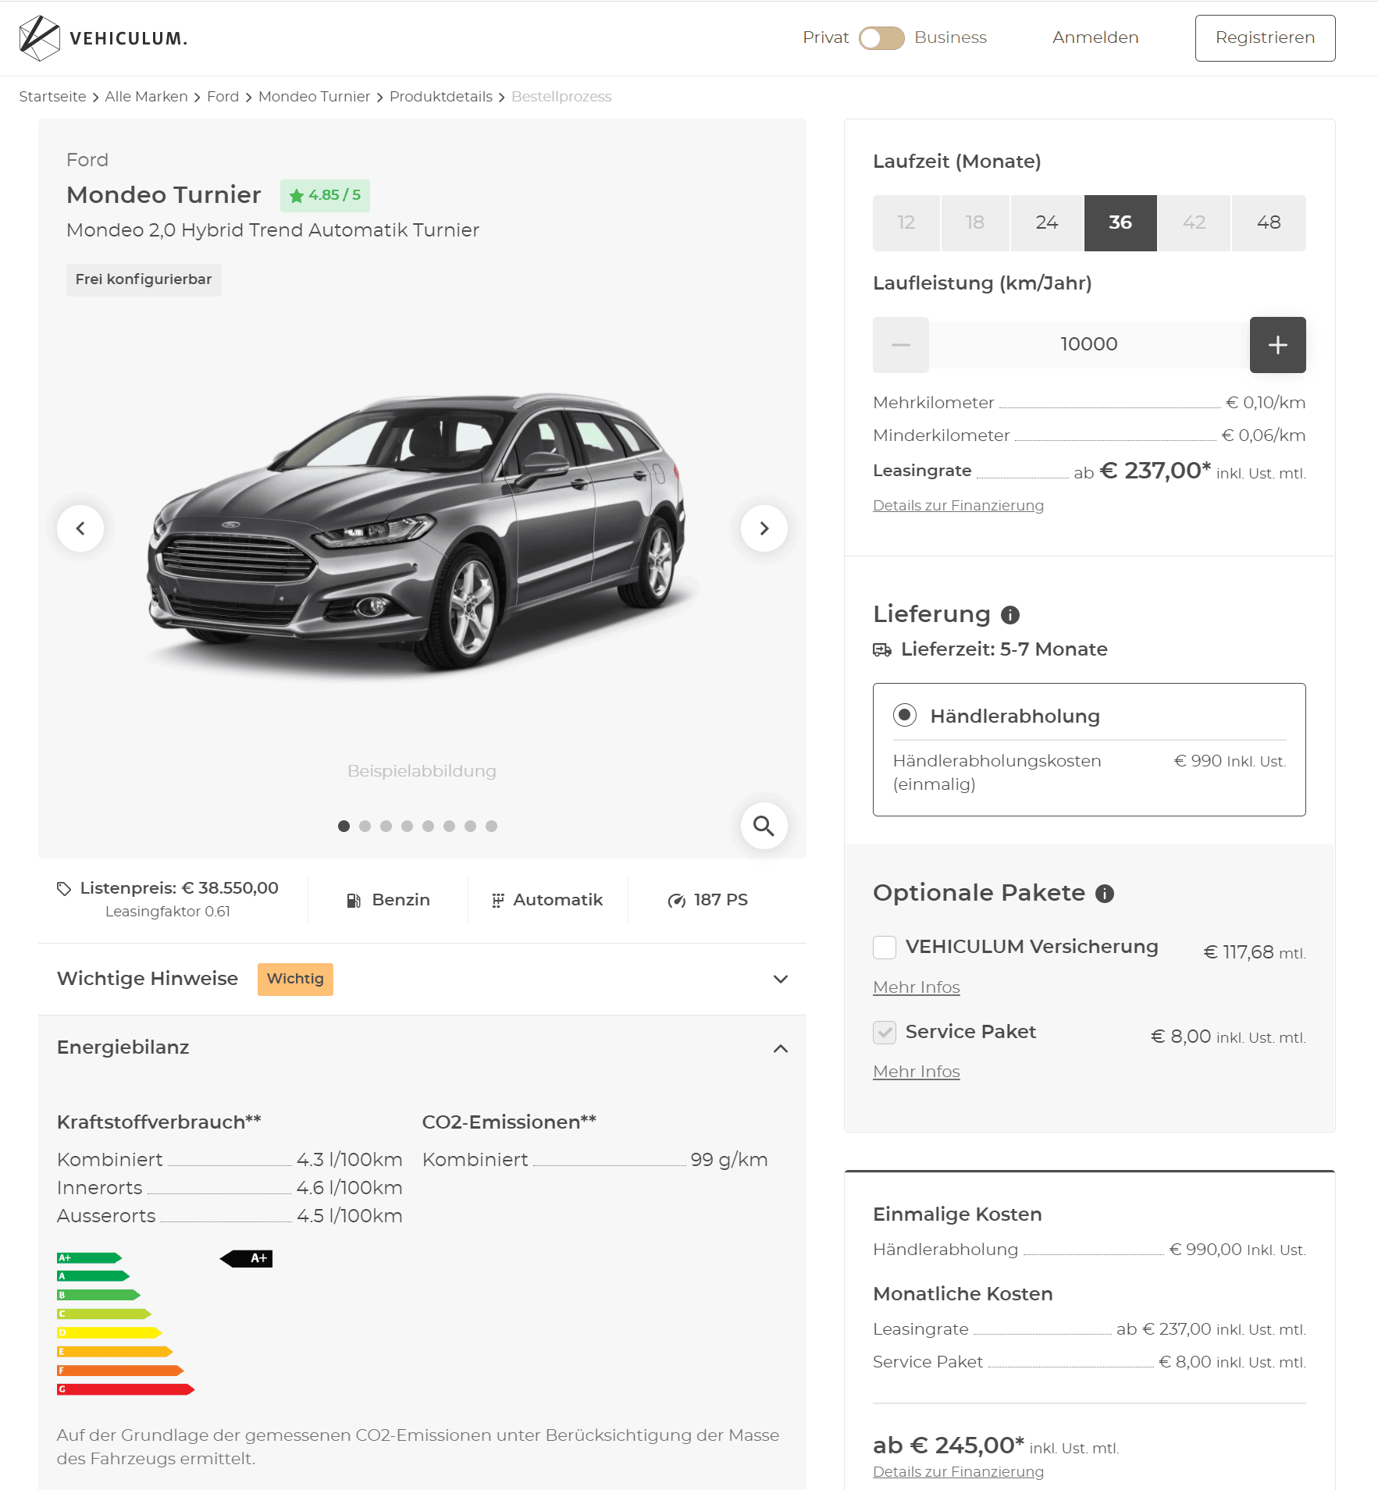Viewport: 1378px width, 1490px height.
Task: Click the Vehiculum logo icon
Action: [x=39, y=38]
